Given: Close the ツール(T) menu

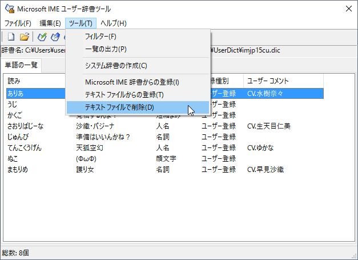Looking at the screenshot, I should click(81, 23).
